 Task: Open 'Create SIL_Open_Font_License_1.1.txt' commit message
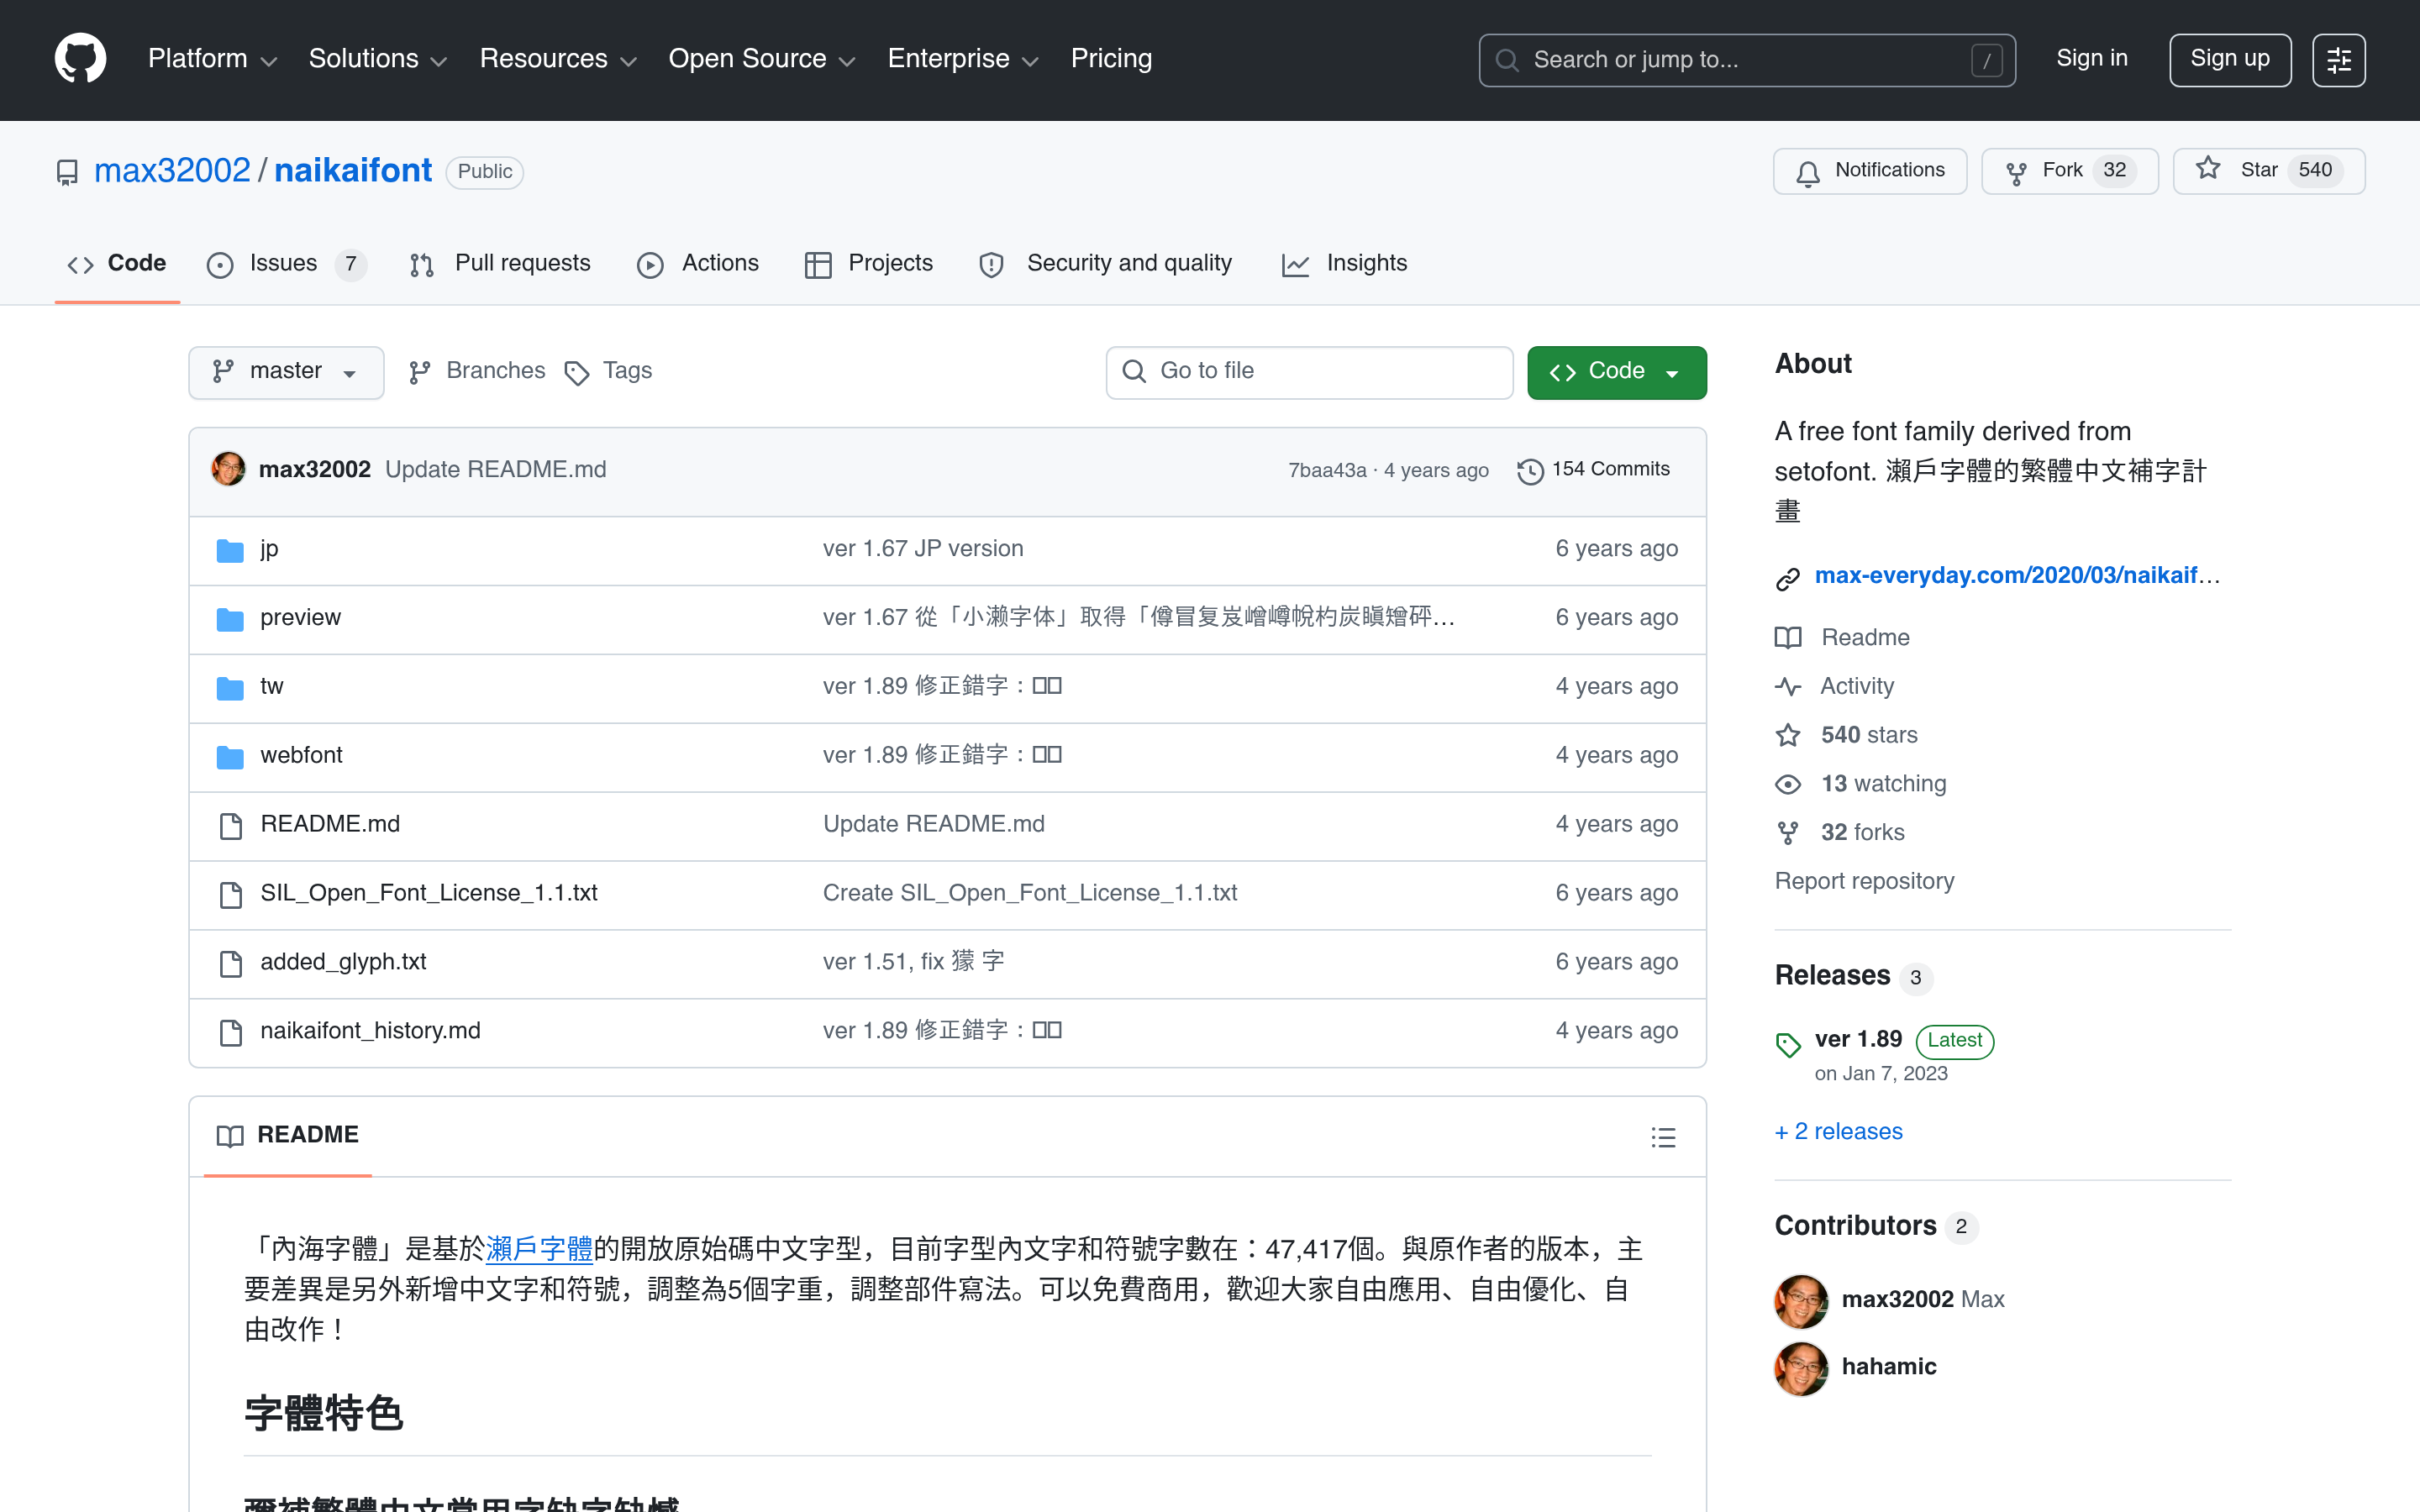point(1030,894)
